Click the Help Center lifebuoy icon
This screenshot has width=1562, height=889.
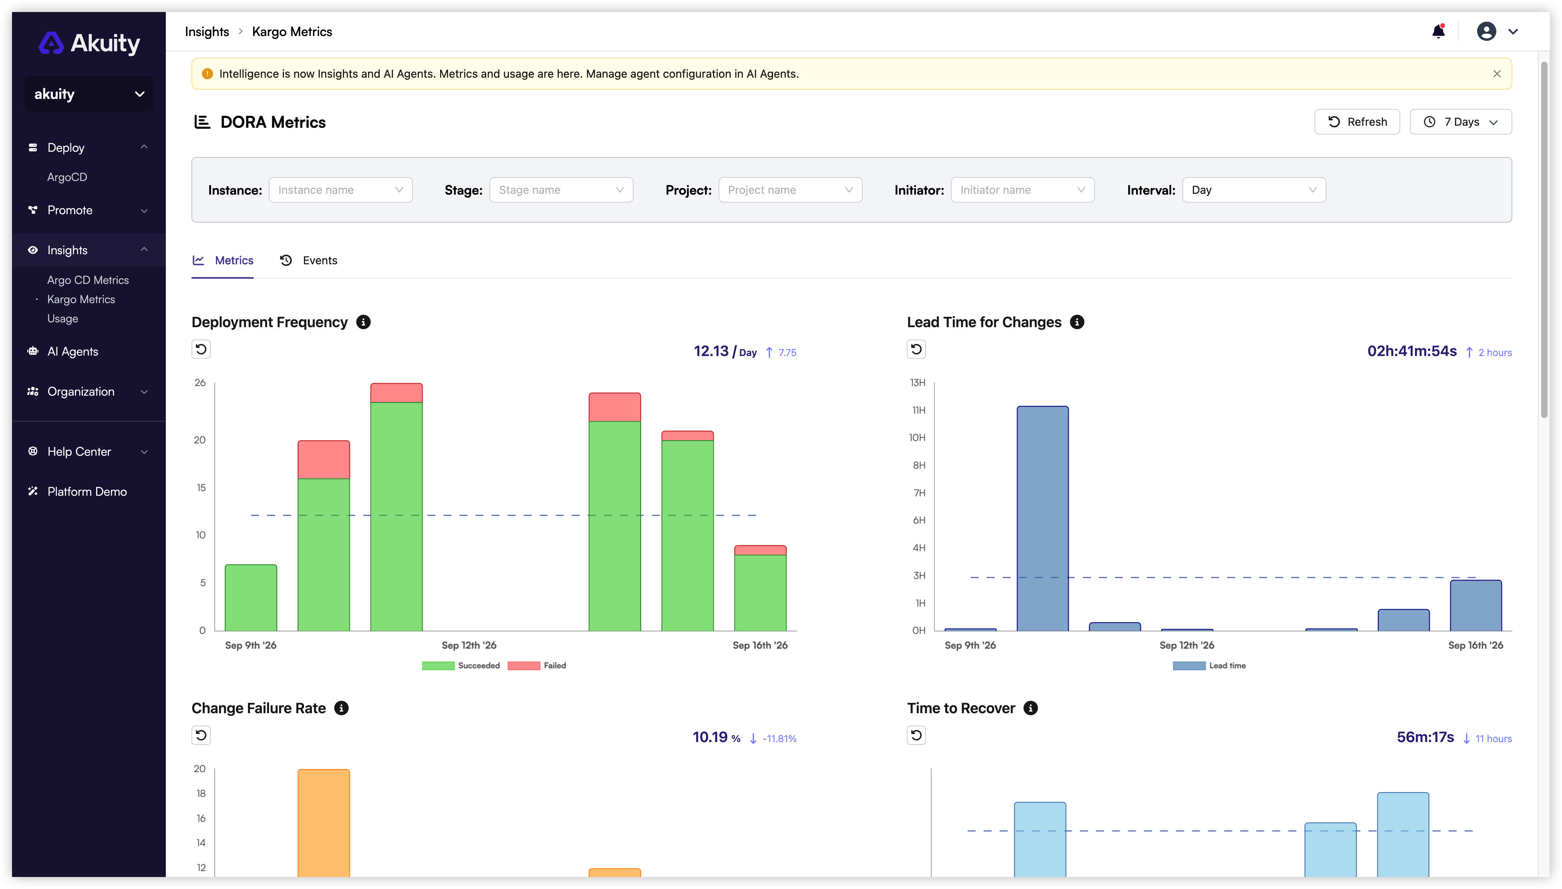tap(33, 451)
